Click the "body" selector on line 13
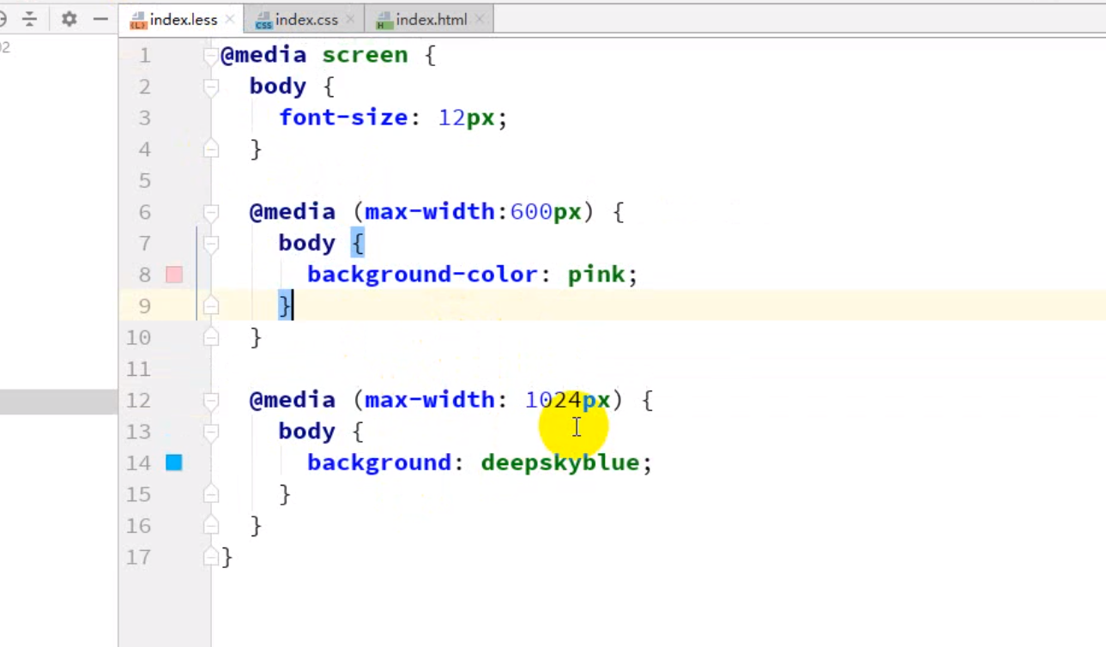Screen dimensions: 1106x647 pos(306,431)
